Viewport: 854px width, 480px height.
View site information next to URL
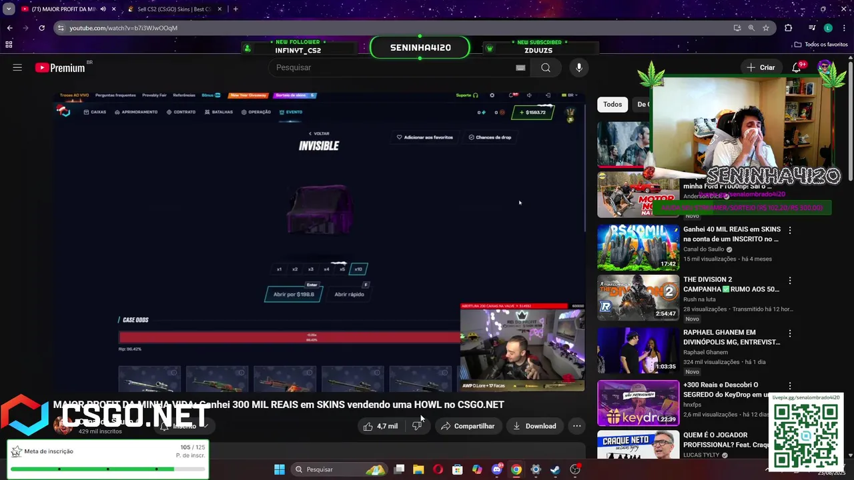click(61, 28)
